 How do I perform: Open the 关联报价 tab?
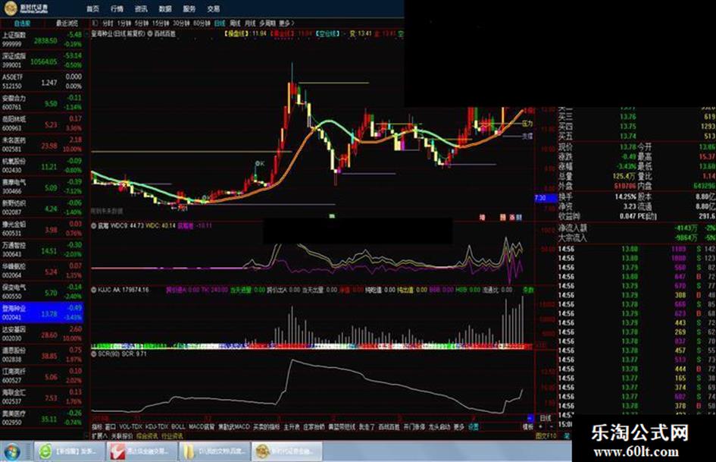(x=122, y=436)
